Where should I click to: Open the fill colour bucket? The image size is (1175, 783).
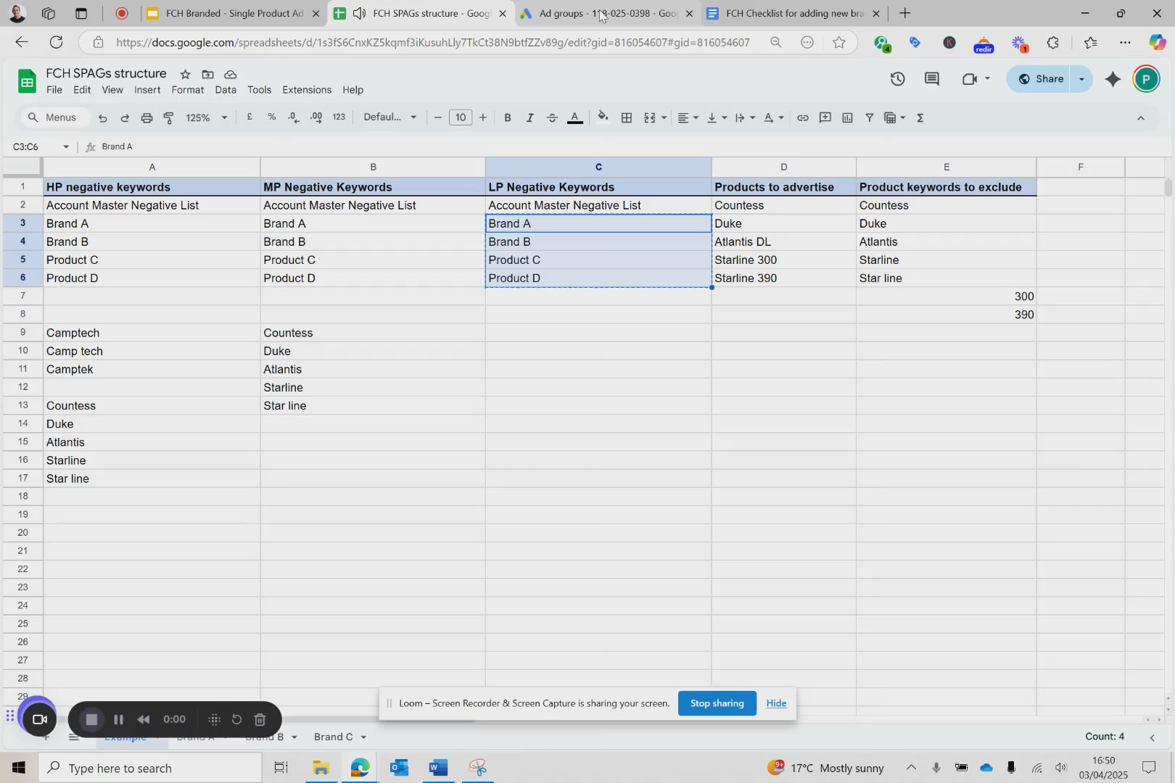[x=603, y=117]
